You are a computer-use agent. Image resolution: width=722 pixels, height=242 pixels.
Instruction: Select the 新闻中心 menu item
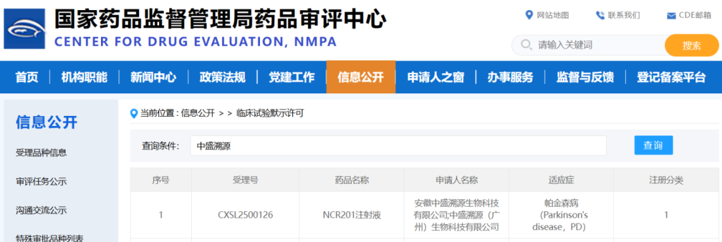click(153, 77)
